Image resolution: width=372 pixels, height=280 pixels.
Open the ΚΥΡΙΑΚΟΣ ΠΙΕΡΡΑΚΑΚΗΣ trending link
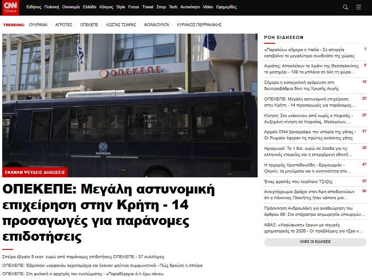(199, 25)
